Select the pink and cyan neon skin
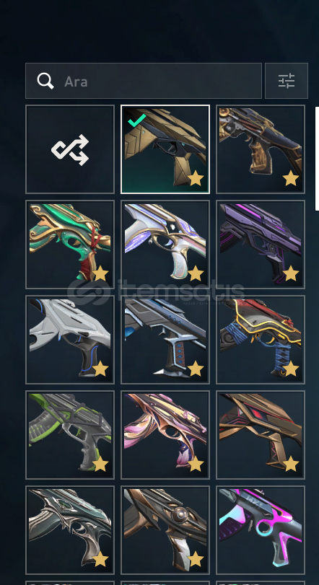Screen dimensions: 319x585 (x=261, y=530)
